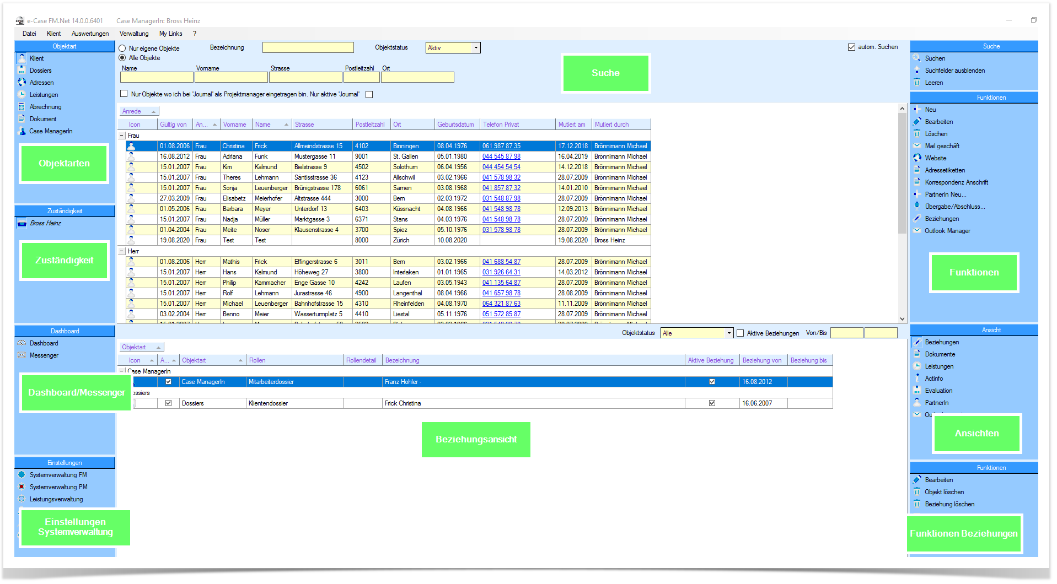Open the Auswertungen menu
Image resolution: width=1057 pixels, height=584 pixels.
[90, 34]
